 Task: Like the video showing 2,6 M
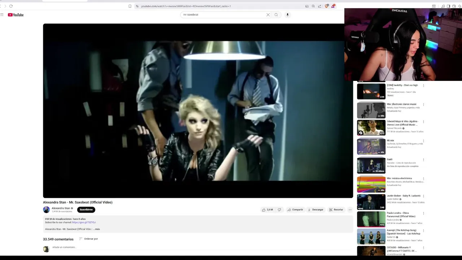click(x=267, y=210)
